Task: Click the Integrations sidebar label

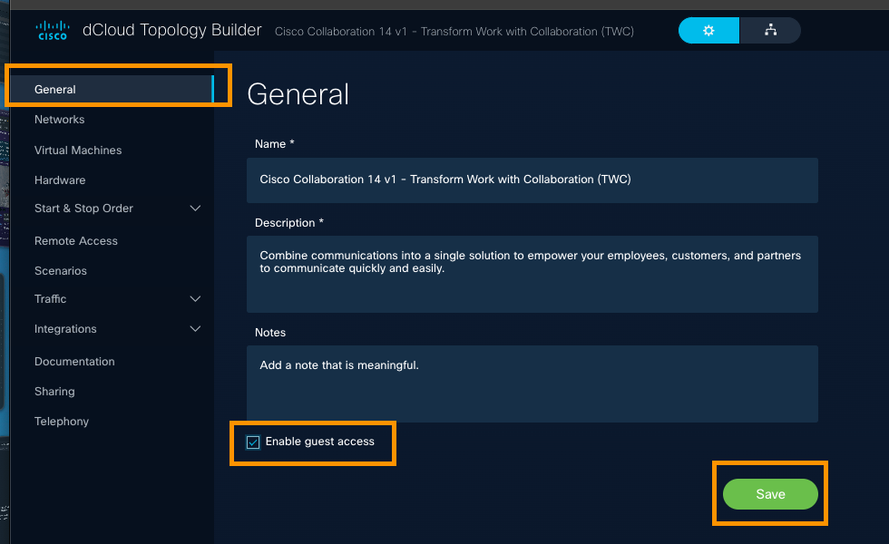Action: (65, 329)
